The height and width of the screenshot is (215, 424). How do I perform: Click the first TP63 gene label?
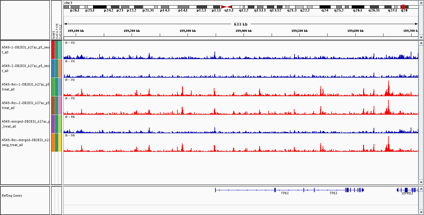(285, 193)
